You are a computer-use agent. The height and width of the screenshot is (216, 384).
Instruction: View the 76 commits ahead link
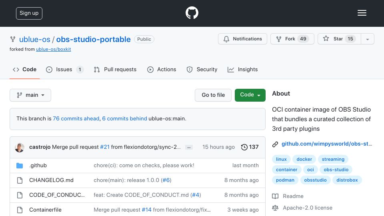76,118
